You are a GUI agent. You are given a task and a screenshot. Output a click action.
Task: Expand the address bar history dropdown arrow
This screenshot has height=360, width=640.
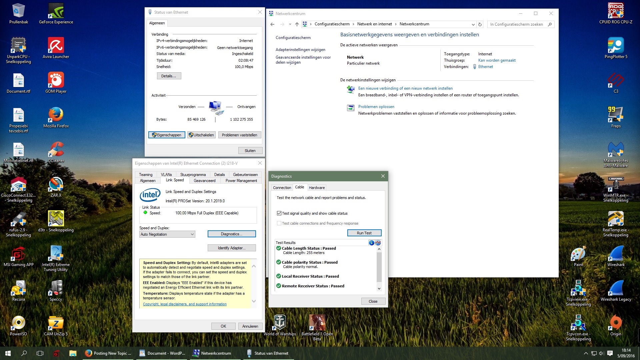click(x=473, y=24)
